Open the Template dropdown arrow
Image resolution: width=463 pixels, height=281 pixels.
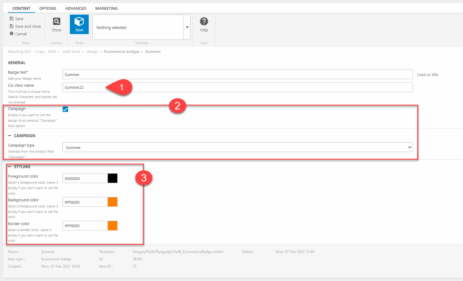187,27
